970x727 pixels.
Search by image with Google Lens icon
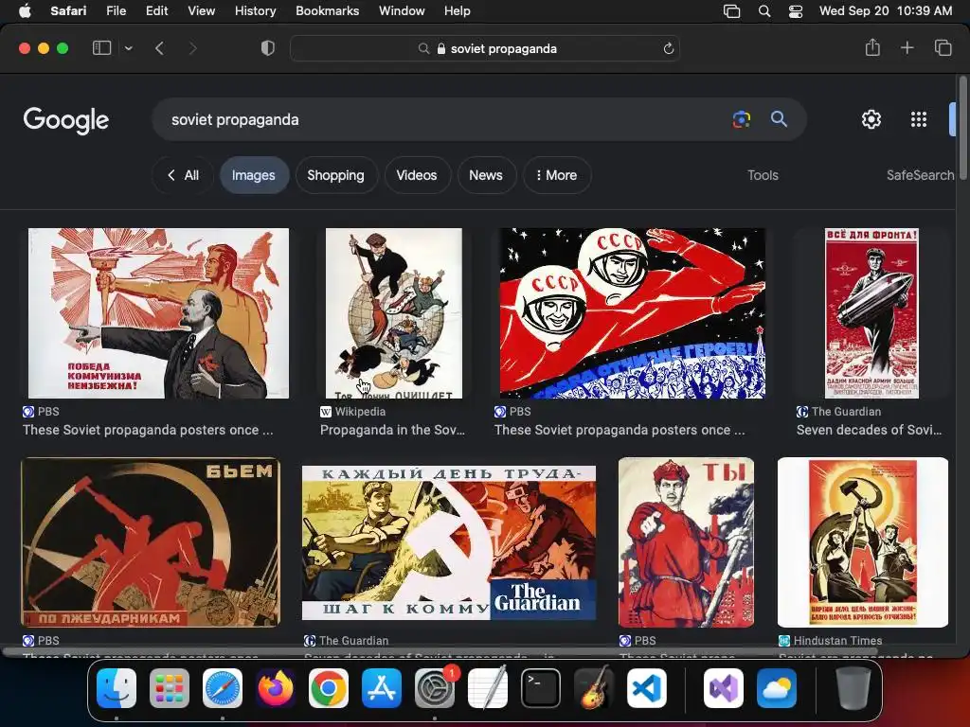pos(741,119)
